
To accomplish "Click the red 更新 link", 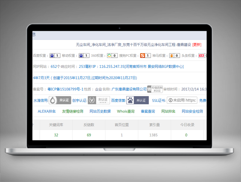I will (197, 45).
